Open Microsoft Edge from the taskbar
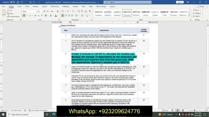The width and height of the screenshot is (209, 117). click(54, 114)
